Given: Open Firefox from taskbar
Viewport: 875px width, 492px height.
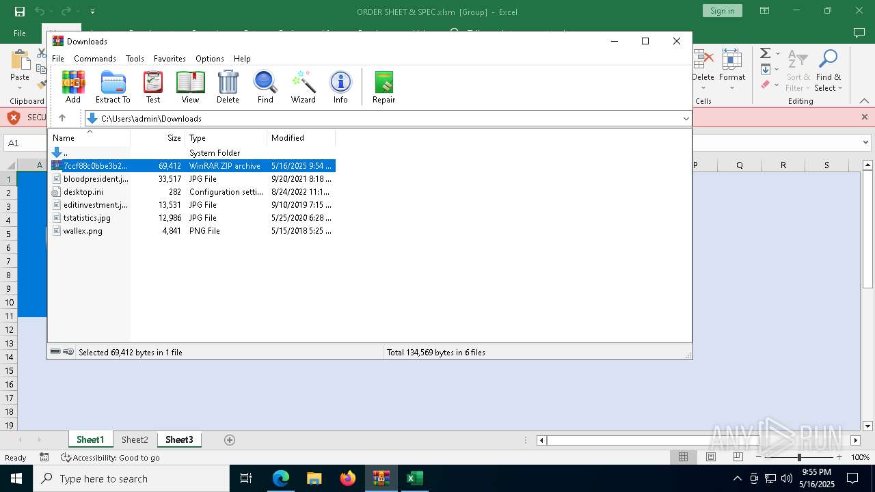Looking at the screenshot, I should pos(348,478).
